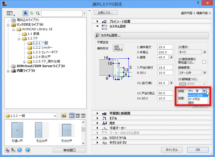Click the 8.ちり1 value field
Screen dimensions: 215x157
[x=165, y=73]
